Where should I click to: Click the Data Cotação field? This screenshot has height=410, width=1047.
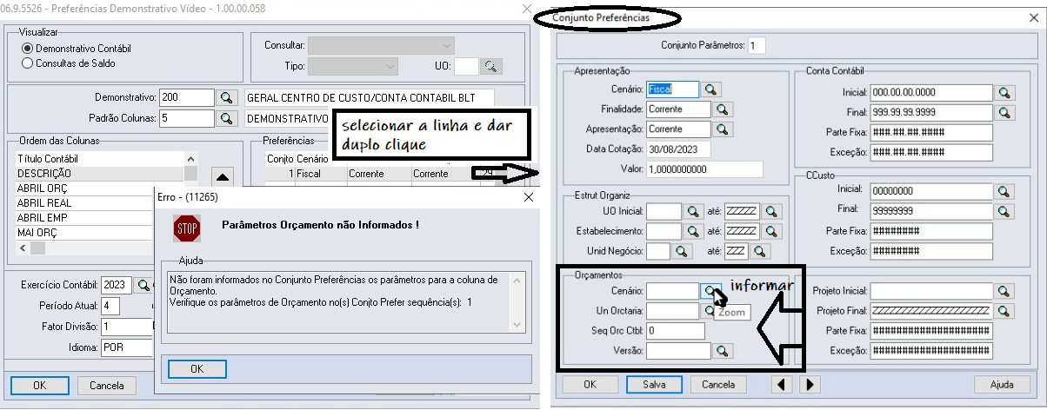click(678, 149)
